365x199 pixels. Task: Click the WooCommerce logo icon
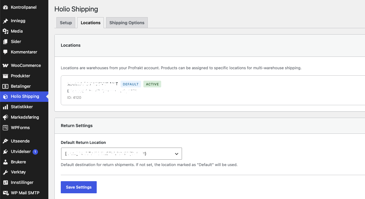tap(5, 66)
